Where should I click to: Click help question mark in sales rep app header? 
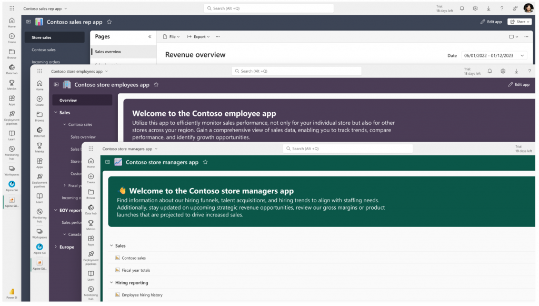(502, 8)
